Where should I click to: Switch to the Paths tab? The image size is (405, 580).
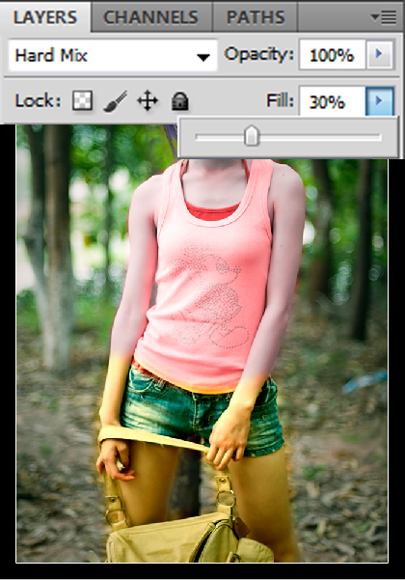pos(256,17)
